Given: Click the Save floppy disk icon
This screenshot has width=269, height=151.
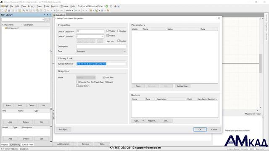Looking at the screenshot, I should click(x=9, y=10).
